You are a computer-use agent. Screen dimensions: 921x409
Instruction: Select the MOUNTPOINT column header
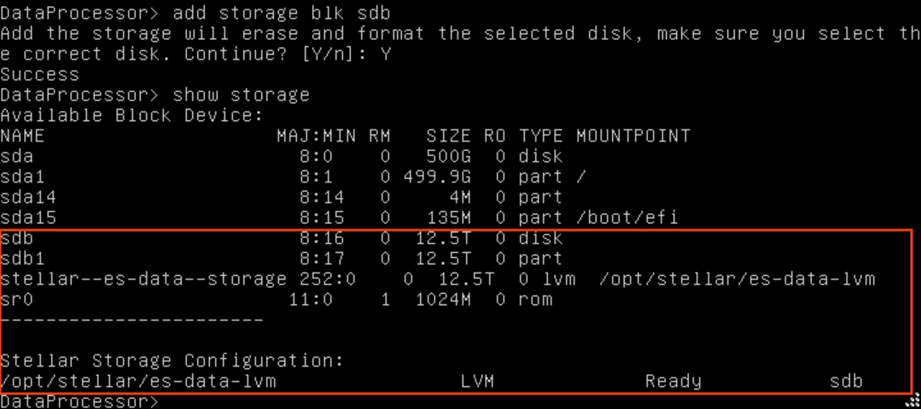632,135
